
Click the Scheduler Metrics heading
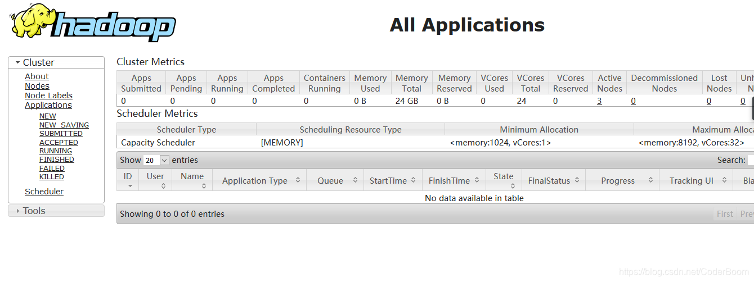[157, 113]
